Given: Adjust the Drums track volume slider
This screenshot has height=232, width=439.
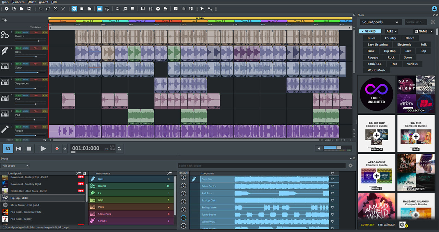Looking at the screenshot, I should [x=39, y=41].
